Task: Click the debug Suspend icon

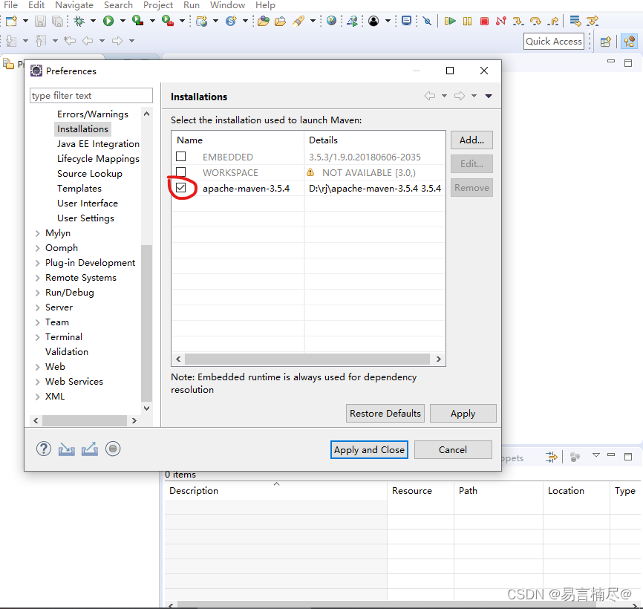Action: click(x=467, y=21)
